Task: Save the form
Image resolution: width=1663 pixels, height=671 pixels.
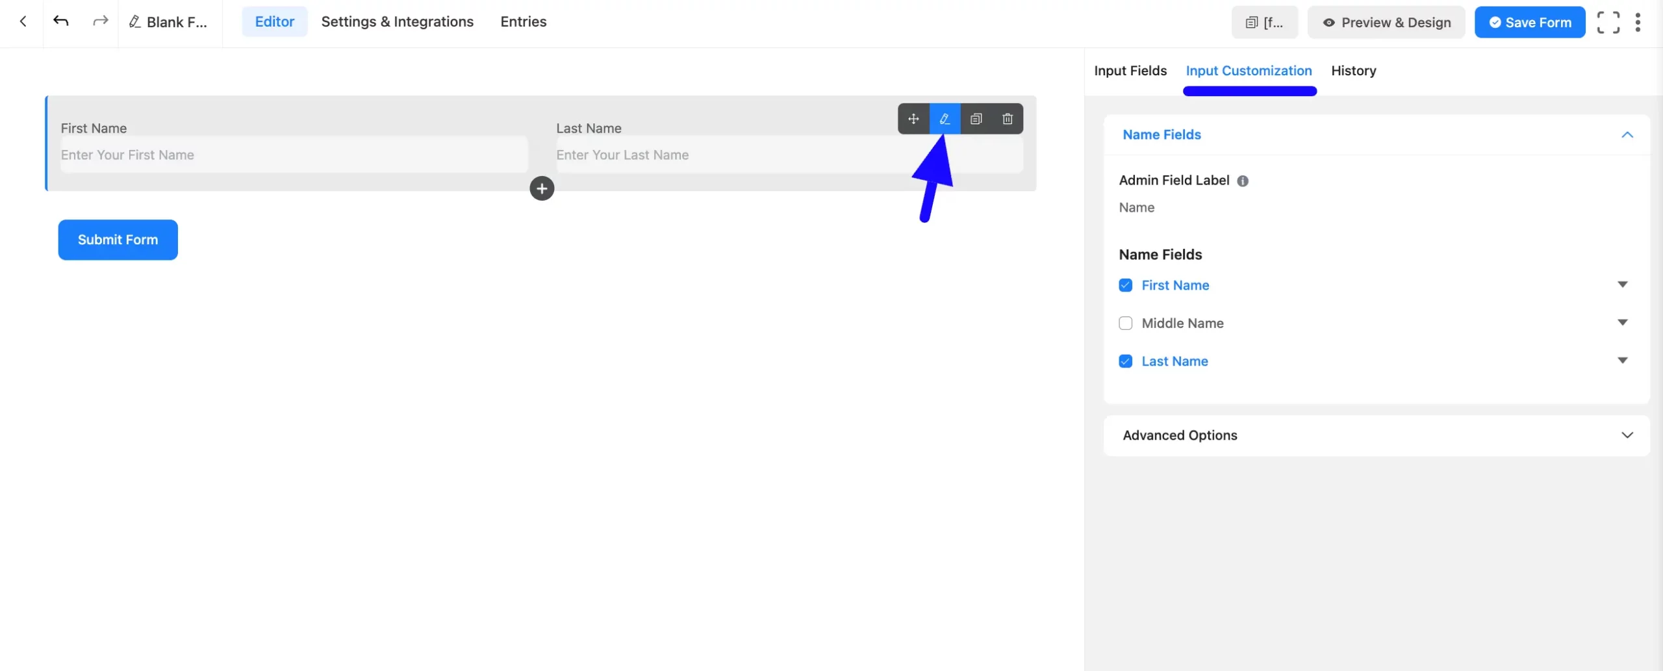Action: coord(1529,22)
